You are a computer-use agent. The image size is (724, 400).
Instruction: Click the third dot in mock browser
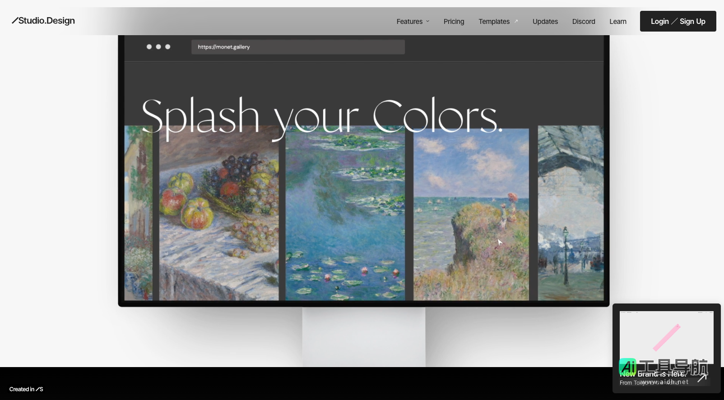click(x=168, y=47)
